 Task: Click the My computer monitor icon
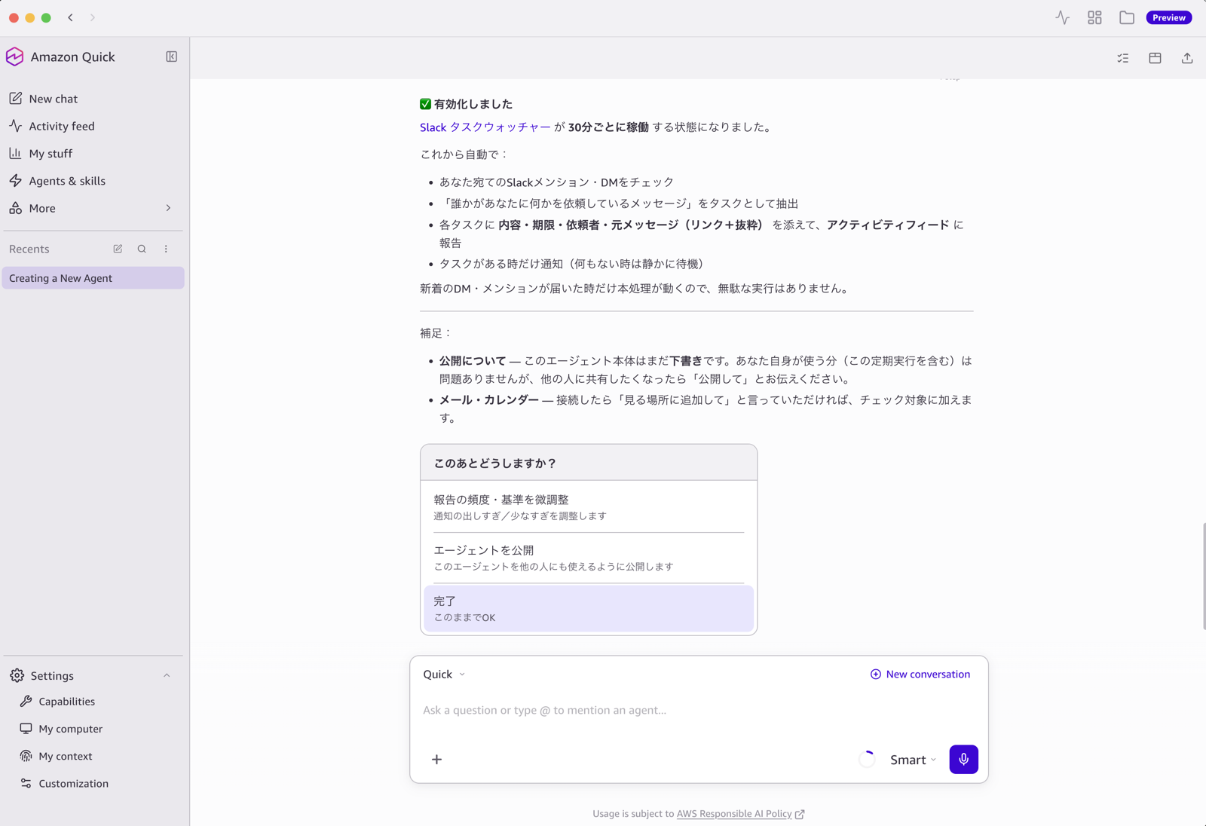(x=26, y=729)
